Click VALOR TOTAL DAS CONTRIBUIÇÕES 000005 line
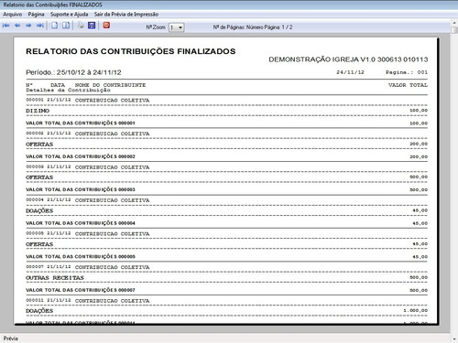This screenshot has width=458, height=343. pyautogui.click(x=81, y=257)
